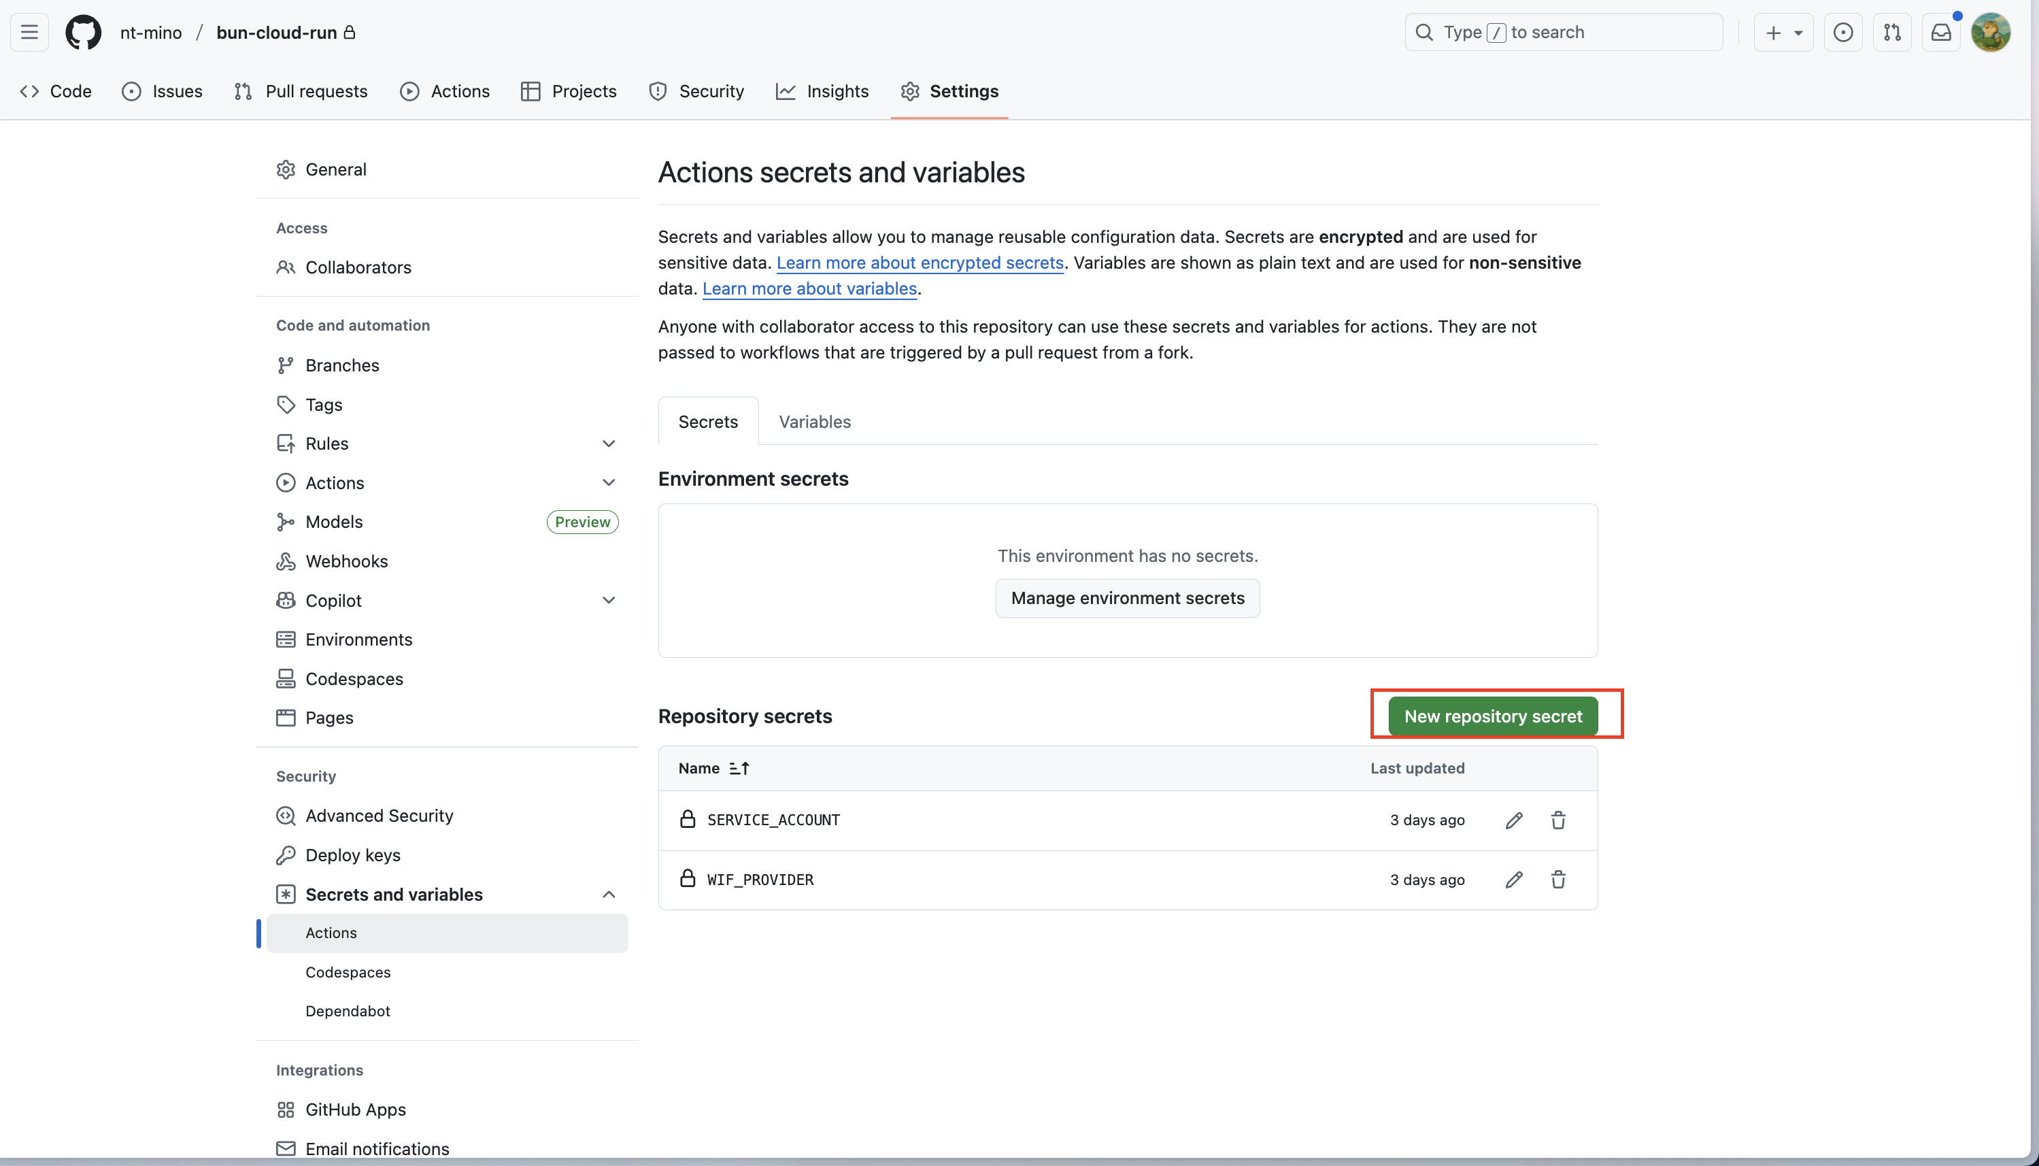
Task: Open issues icon in top header
Action: 1843,32
